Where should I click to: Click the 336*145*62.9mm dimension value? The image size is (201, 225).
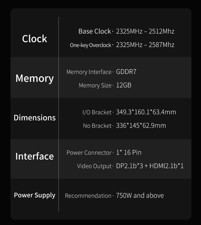coord(141,126)
